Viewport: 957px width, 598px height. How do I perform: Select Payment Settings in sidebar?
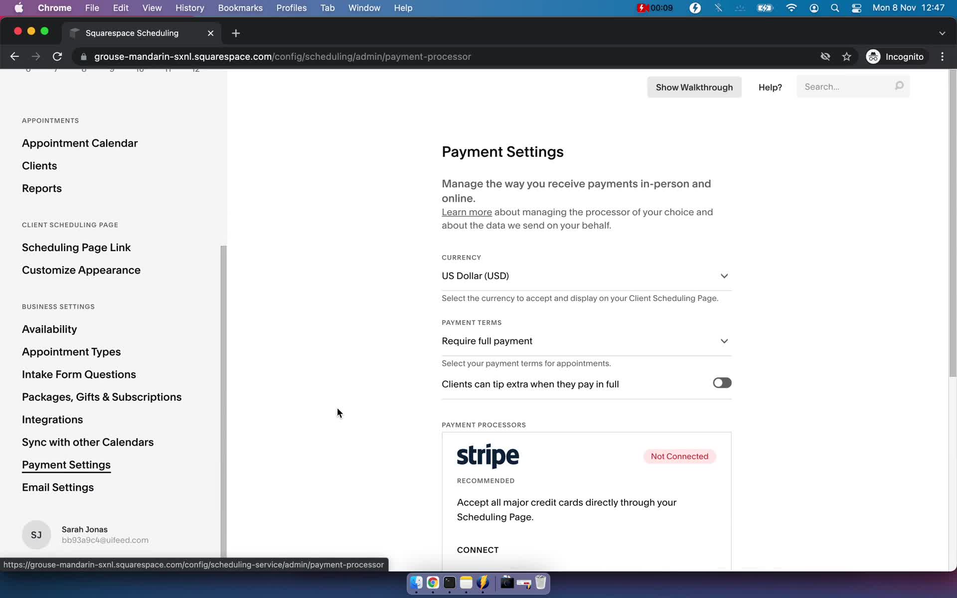[x=66, y=465]
